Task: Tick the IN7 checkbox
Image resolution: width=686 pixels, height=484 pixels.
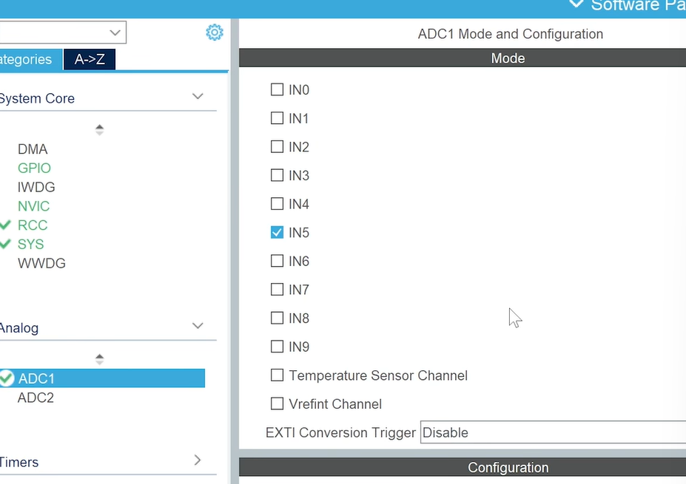Action: pos(277,290)
